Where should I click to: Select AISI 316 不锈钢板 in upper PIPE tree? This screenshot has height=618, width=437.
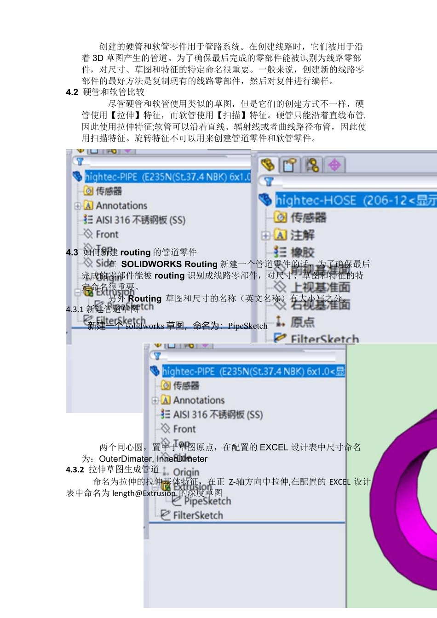click(140, 220)
